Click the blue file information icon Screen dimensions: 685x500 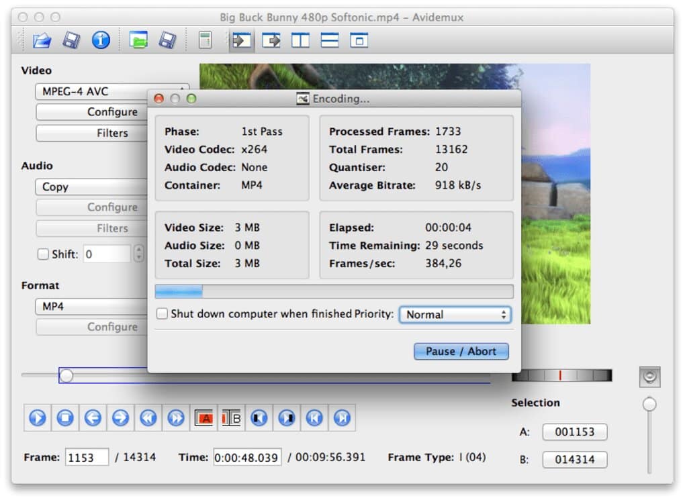click(101, 41)
